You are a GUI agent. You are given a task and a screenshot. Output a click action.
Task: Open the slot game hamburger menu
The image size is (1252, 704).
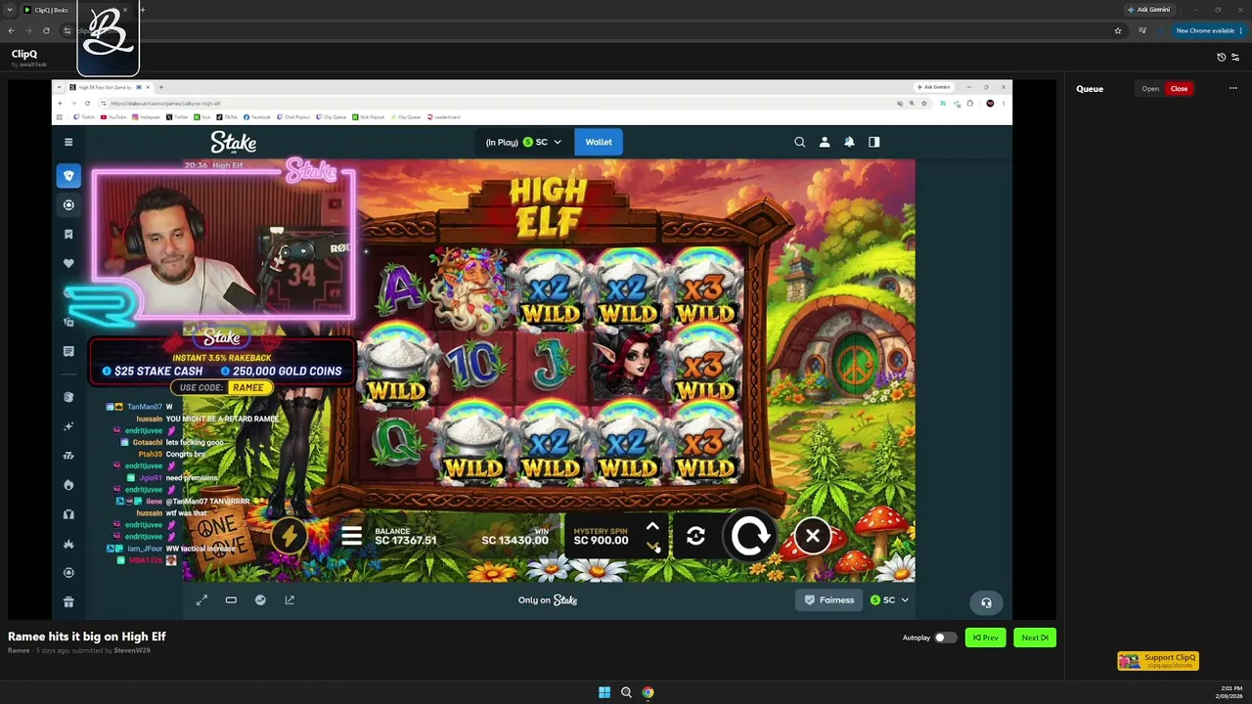tap(351, 536)
